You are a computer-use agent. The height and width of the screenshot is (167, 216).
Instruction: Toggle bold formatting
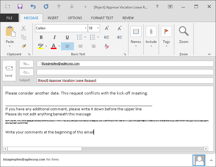point(41,37)
